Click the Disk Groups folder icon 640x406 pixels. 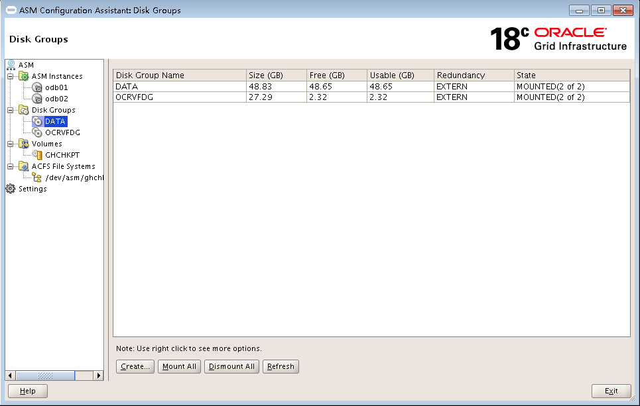[23, 110]
